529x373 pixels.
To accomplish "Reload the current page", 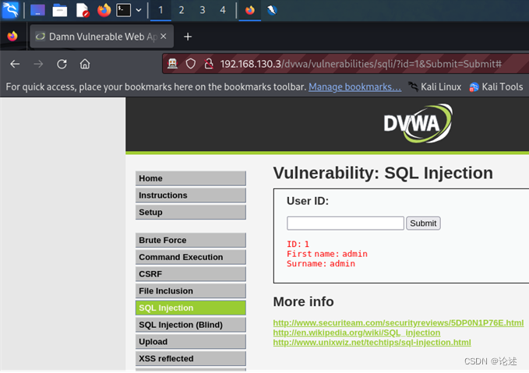I will pos(62,64).
